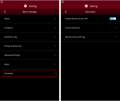Expand the Access Password chevron
The width and height of the screenshot is (120, 101).
(x=116, y=28)
